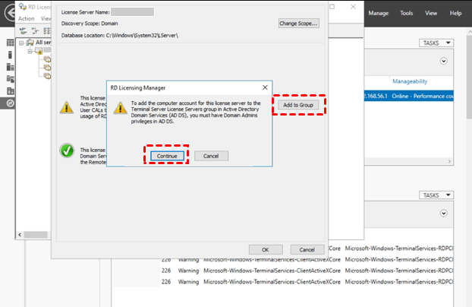Click the Change Scope button
This screenshot has width=472, height=307.
pos(298,24)
